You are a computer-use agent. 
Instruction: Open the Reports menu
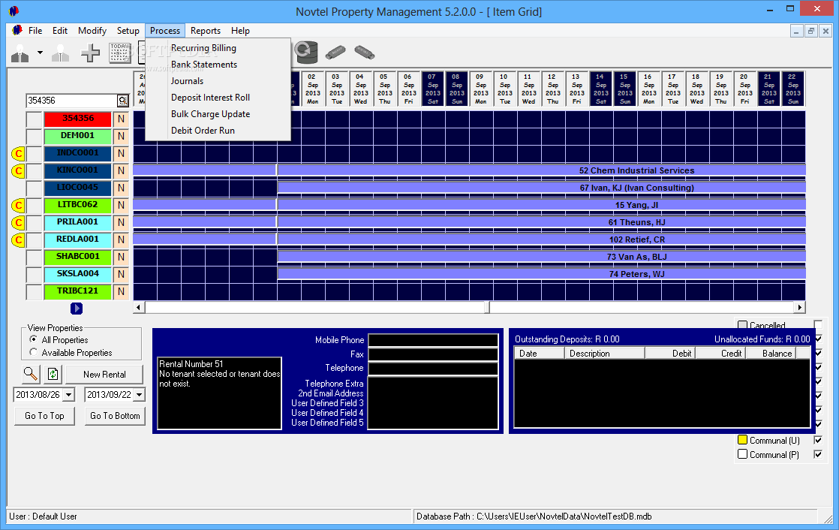(206, 31)
